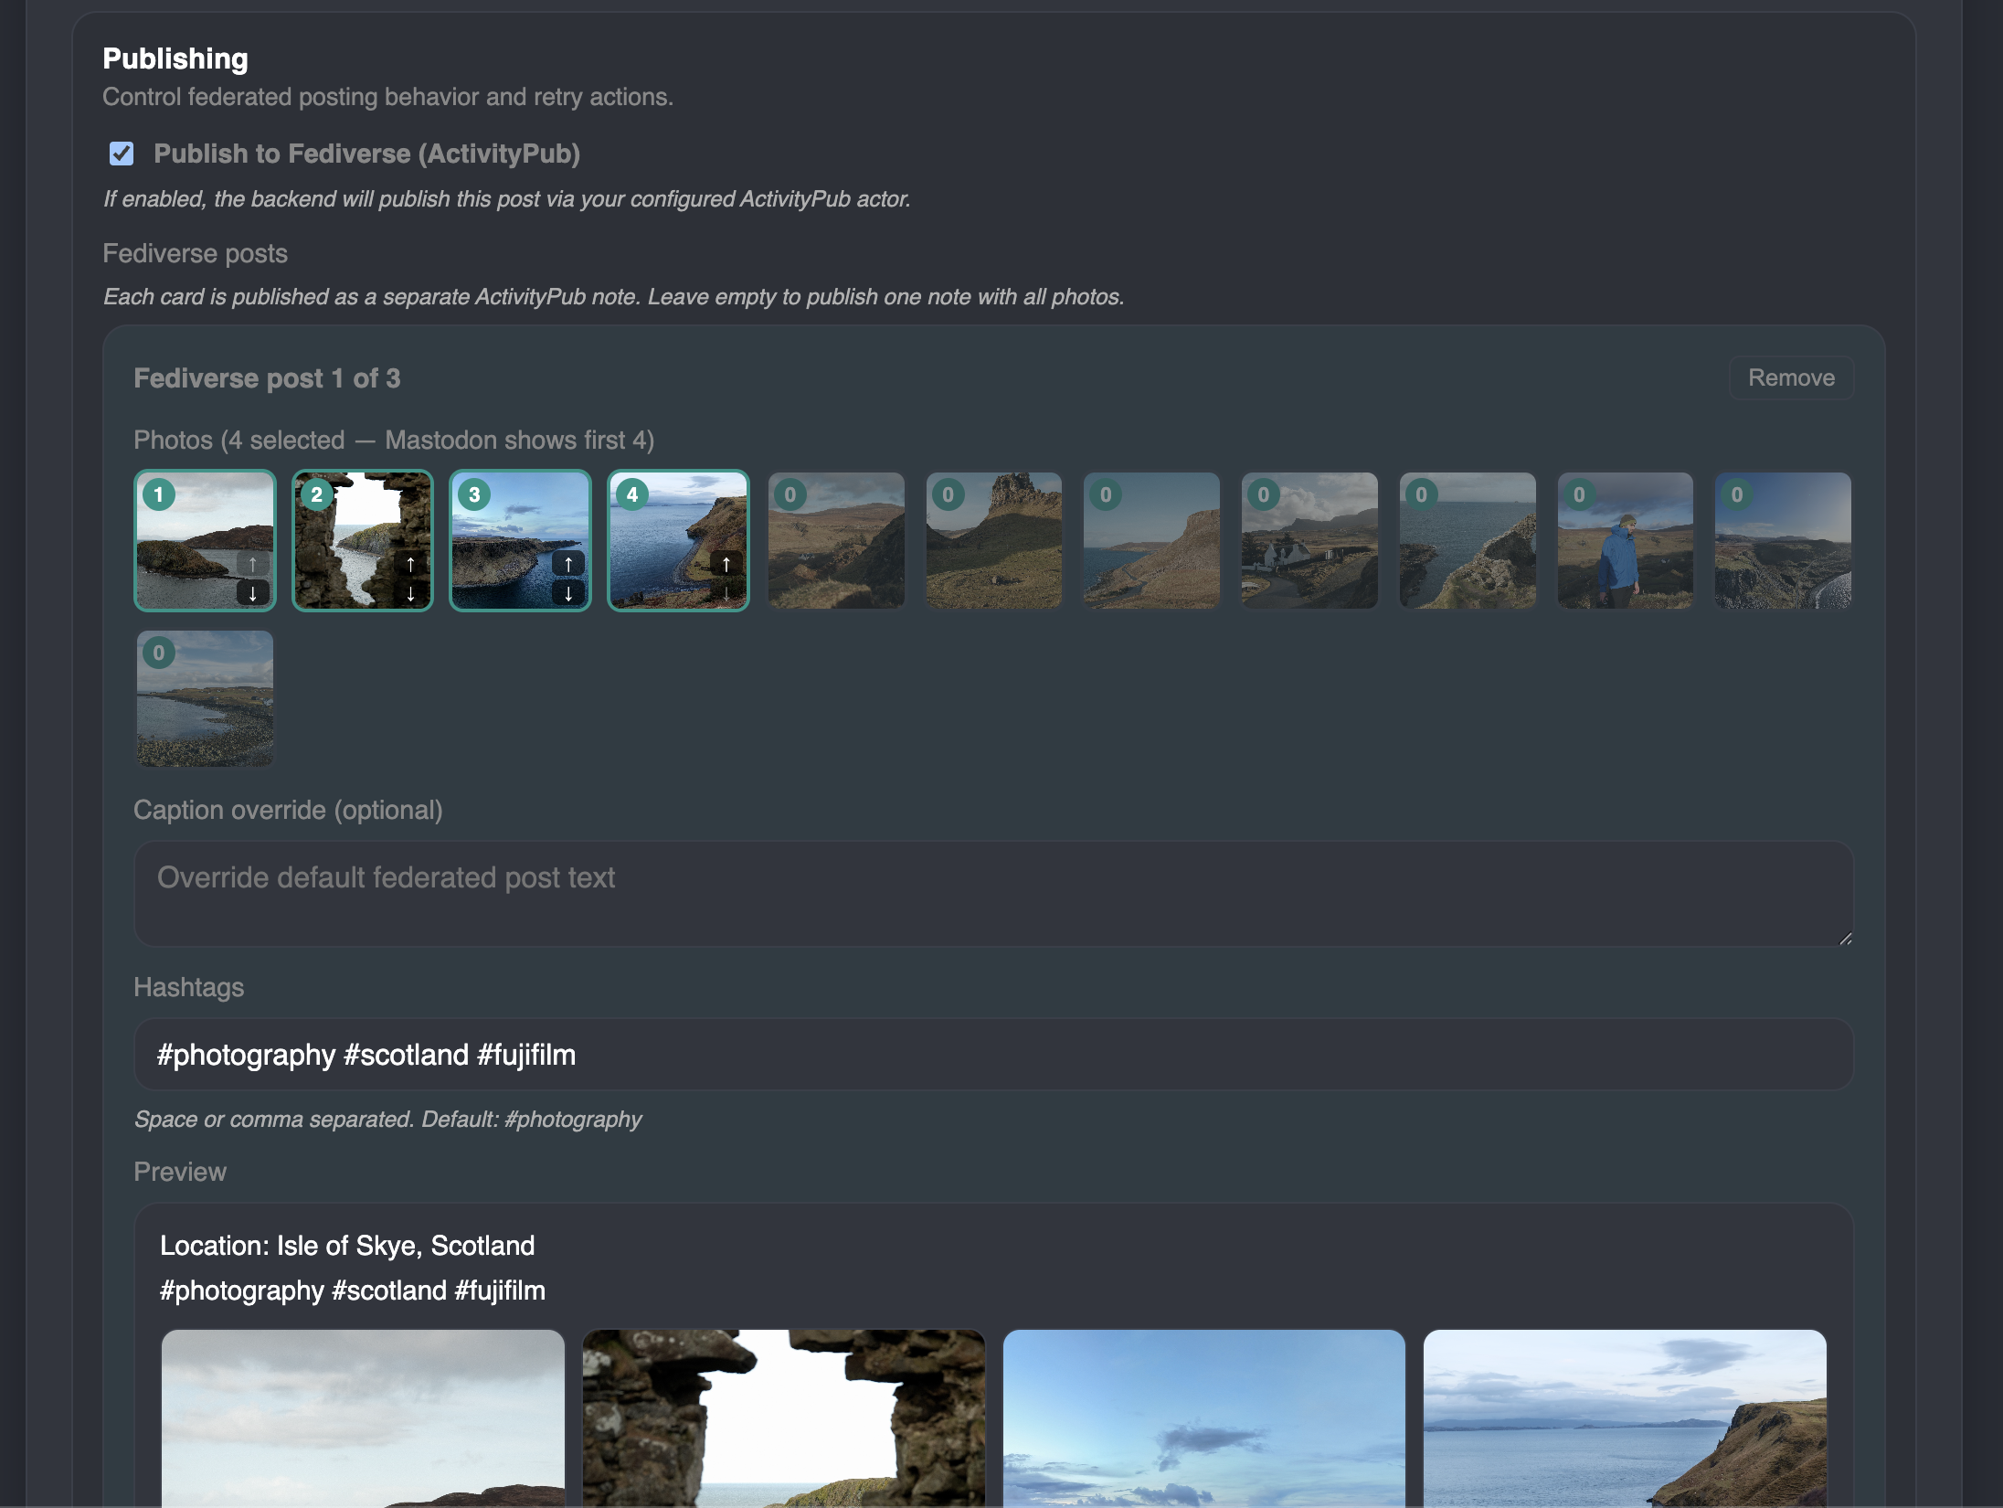Click the caption textarea resize handle

(1845, 939)
